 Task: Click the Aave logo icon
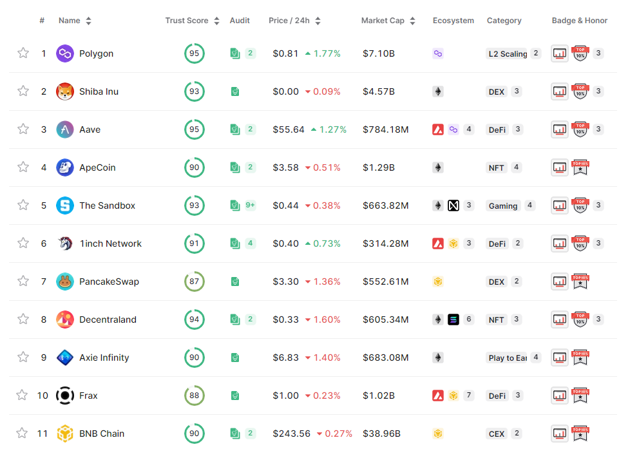point(65,129)
